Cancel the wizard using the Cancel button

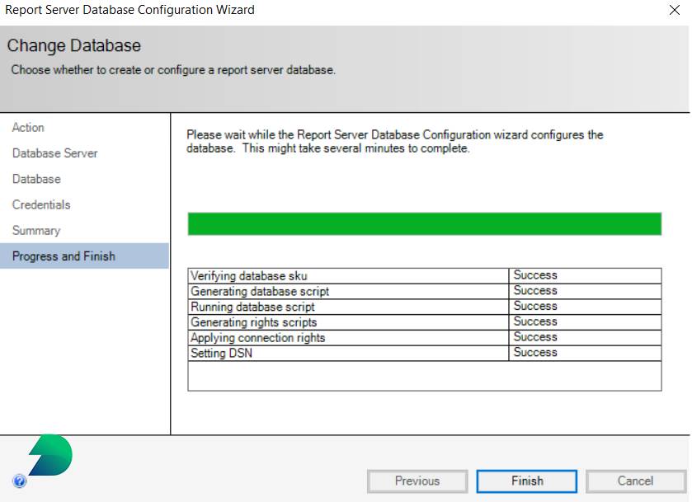tap(635, 481)
